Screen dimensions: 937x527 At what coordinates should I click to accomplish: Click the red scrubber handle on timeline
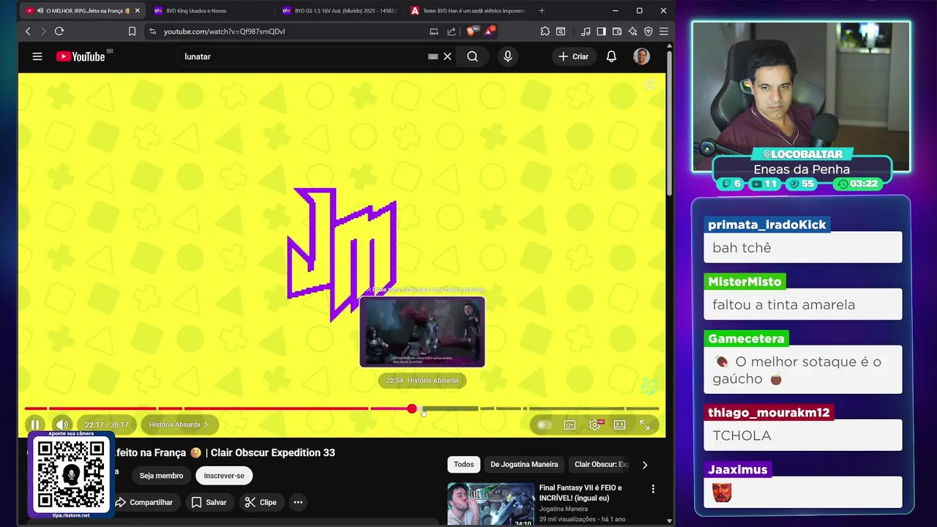tap(412, 408)
